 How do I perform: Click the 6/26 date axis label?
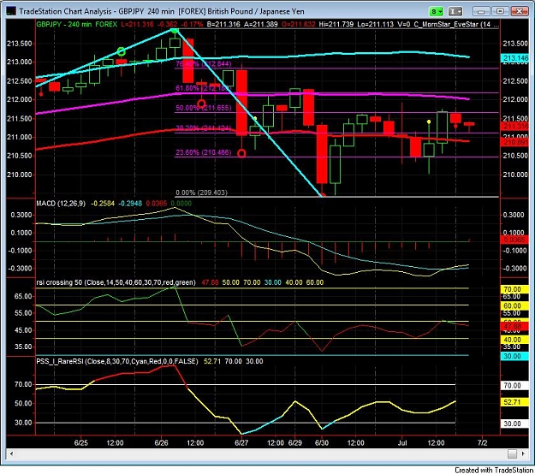161,443
